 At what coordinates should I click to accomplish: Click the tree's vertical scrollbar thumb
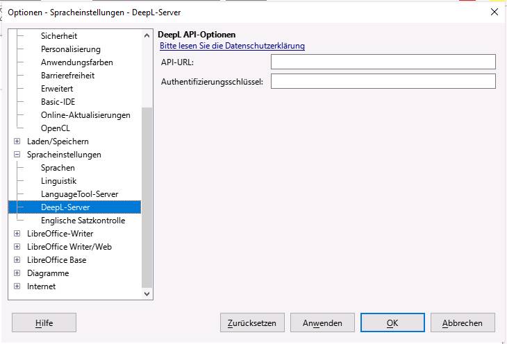pos(147,198)
